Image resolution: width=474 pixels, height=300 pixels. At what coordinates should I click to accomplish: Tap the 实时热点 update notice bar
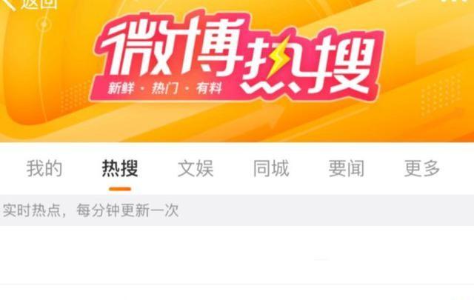[237, 210]
